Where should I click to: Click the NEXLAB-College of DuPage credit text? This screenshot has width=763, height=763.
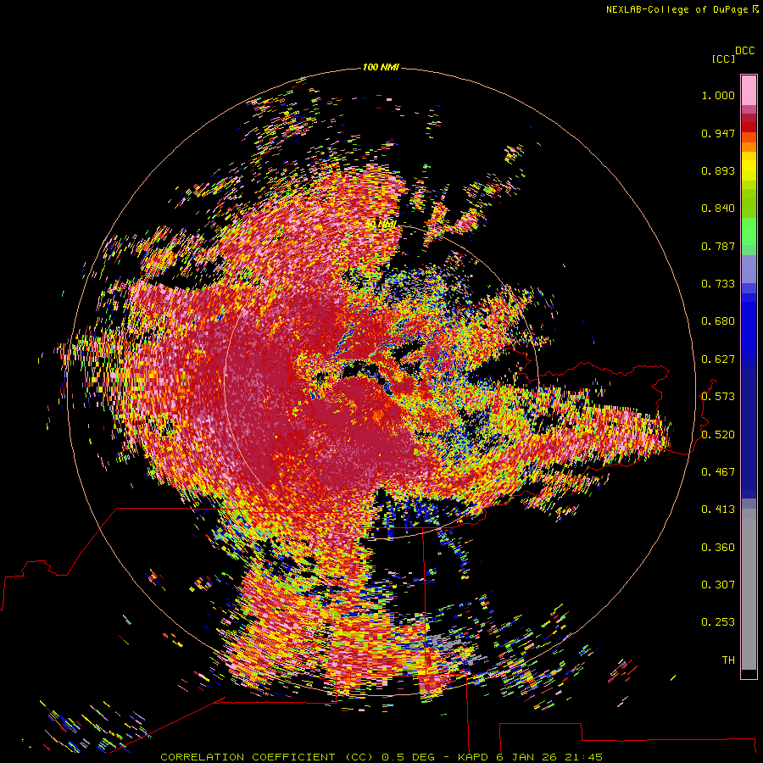(677, 9)
